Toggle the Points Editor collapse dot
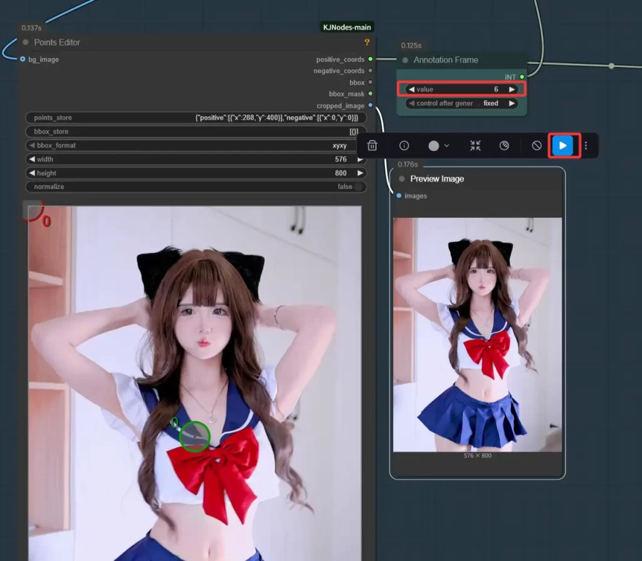The height and width of the screenshot is (561, 642). point(26,43)
